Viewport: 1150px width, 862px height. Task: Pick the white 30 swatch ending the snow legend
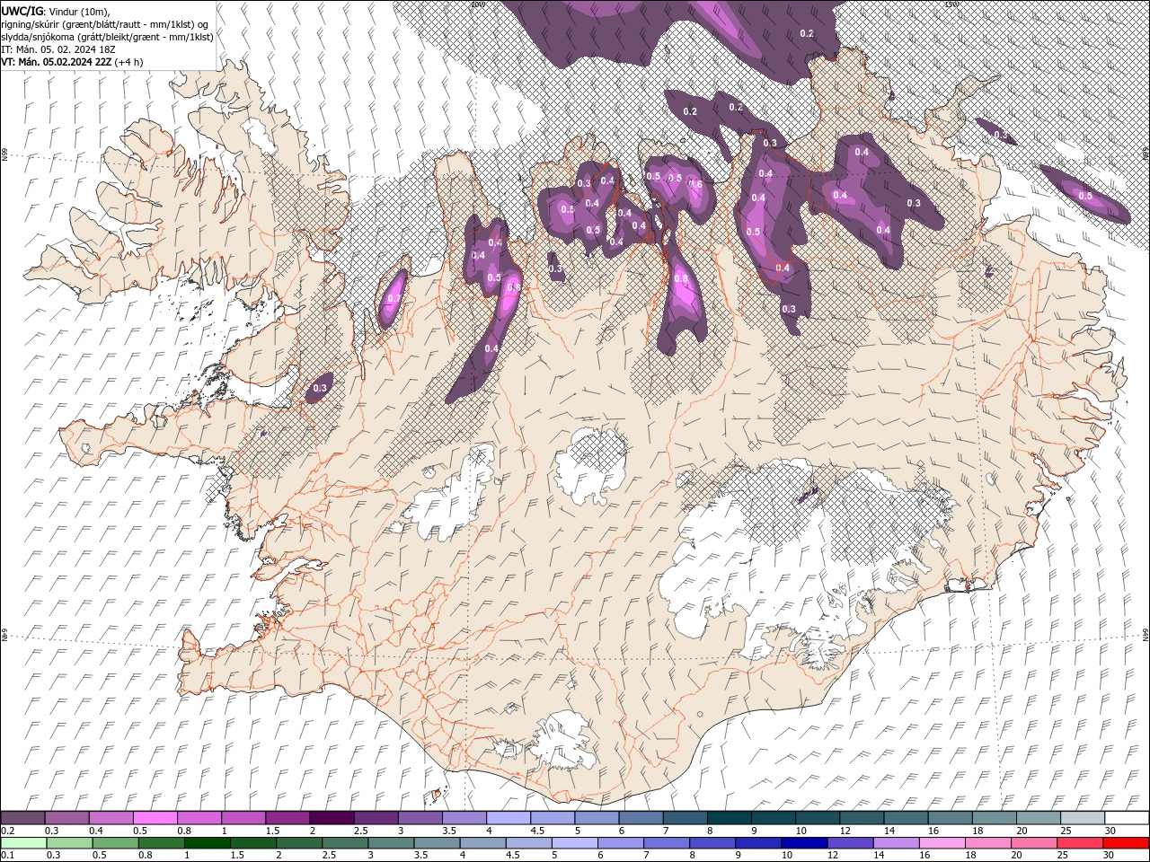tap(1126, 818)
